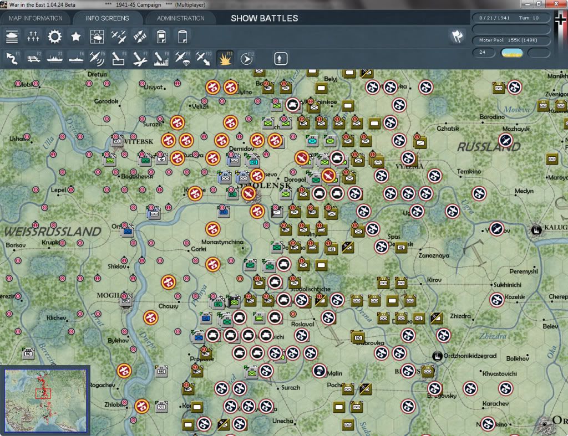Click the Khvastovichi town label
The image size is (568, 436).
pos(500,373)
